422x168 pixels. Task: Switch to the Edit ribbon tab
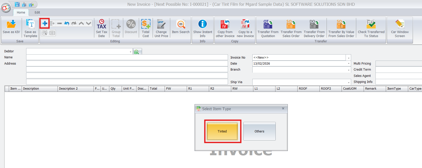pos(37,13)
